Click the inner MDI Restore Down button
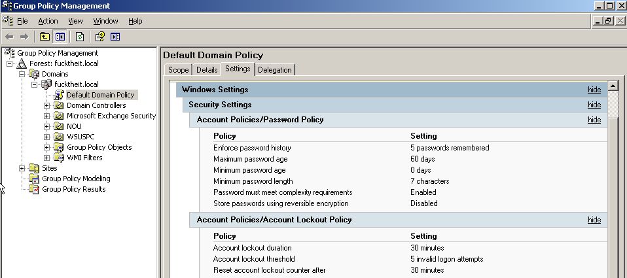 coord(608,21)
